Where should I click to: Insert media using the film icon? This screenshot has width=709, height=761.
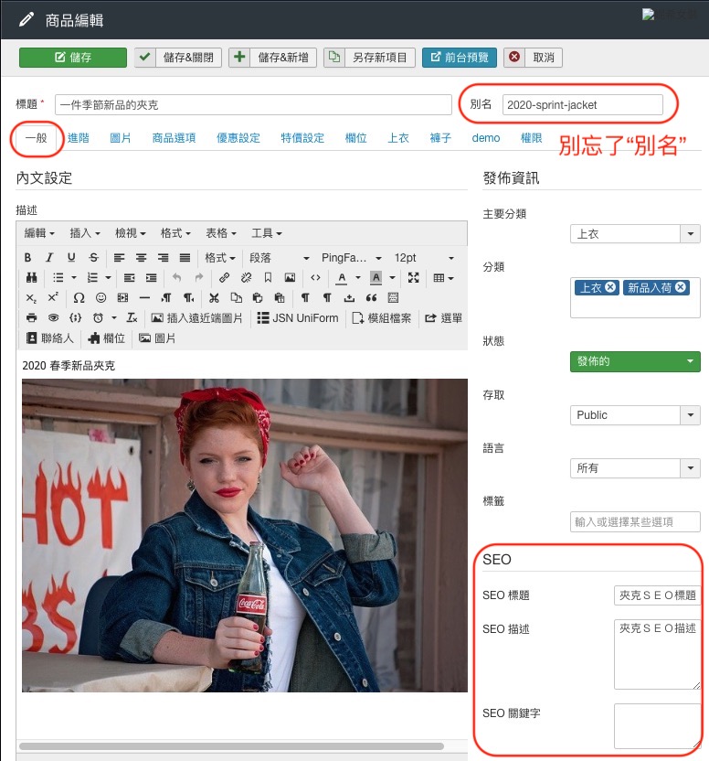pyautogui.click(x=122, y=297)
